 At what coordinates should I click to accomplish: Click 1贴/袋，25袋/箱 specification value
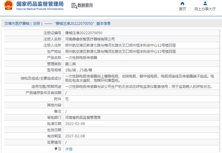coord(79,70)
